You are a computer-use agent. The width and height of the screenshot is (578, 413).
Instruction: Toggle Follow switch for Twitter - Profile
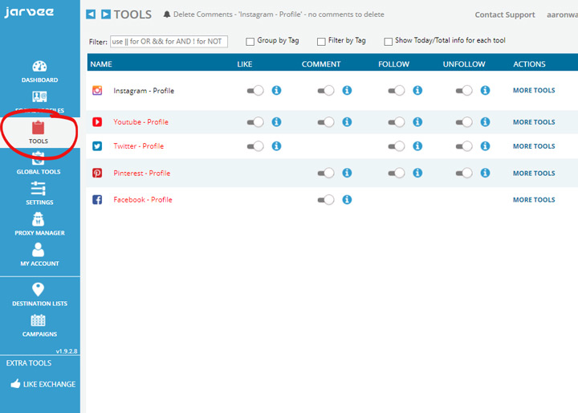397,146
